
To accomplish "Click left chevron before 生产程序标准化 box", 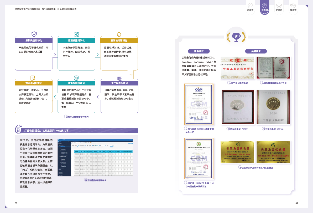I will tap(98, 97).
